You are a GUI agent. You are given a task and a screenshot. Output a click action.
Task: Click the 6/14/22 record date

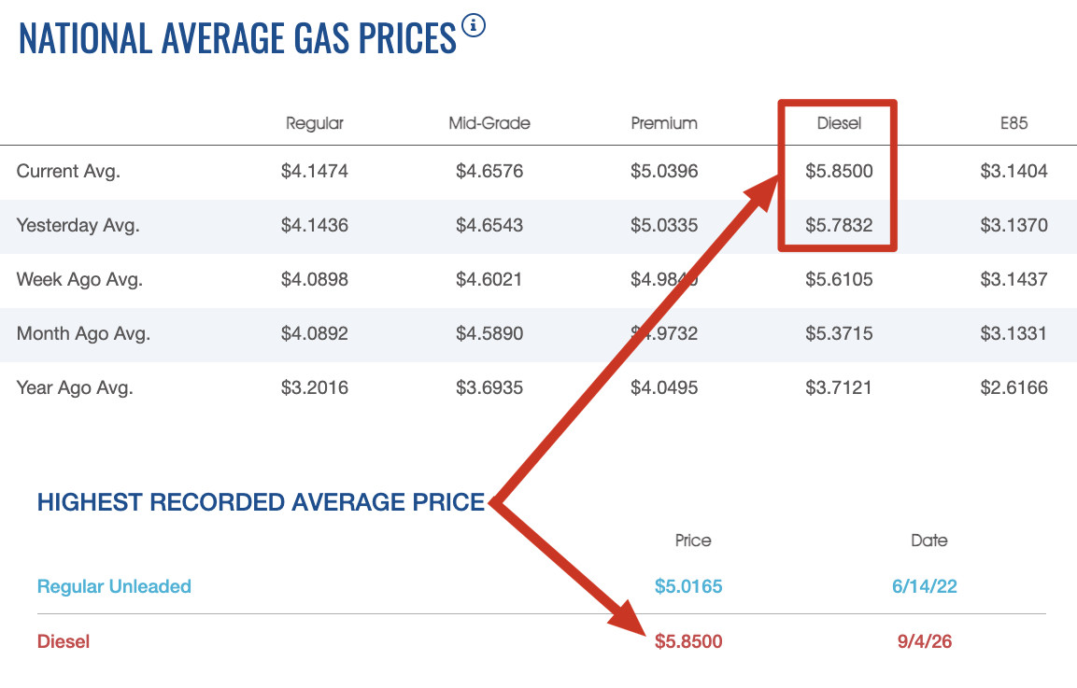pos(925,586)
